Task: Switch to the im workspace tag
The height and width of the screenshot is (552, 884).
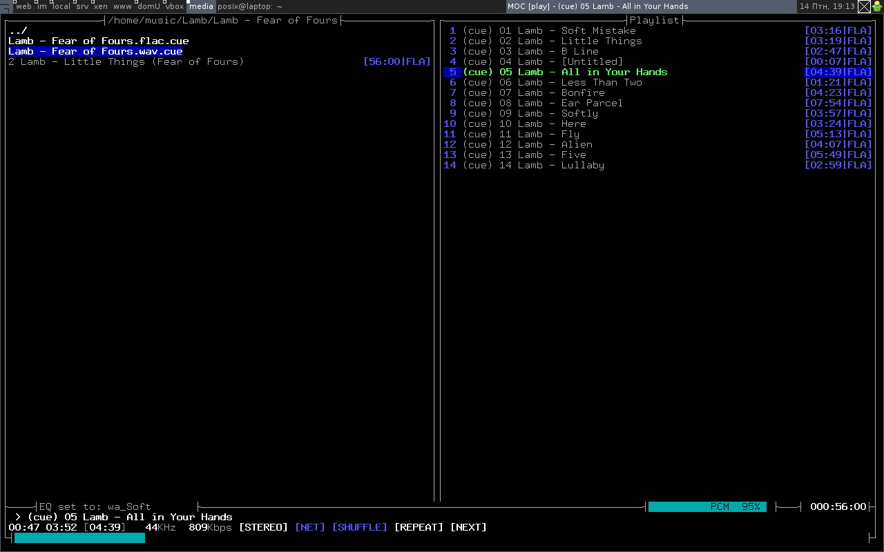Action: [42, 6]
